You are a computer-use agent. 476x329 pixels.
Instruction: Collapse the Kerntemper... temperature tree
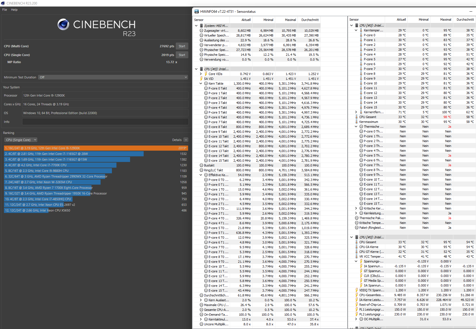(x=356, y=30)
